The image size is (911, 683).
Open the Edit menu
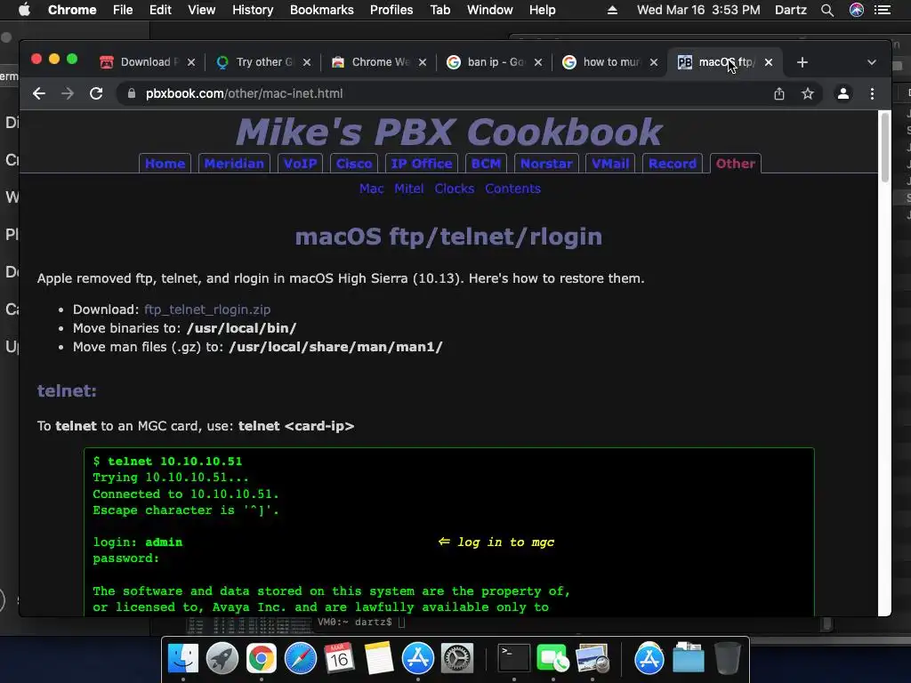coord(160,10)
